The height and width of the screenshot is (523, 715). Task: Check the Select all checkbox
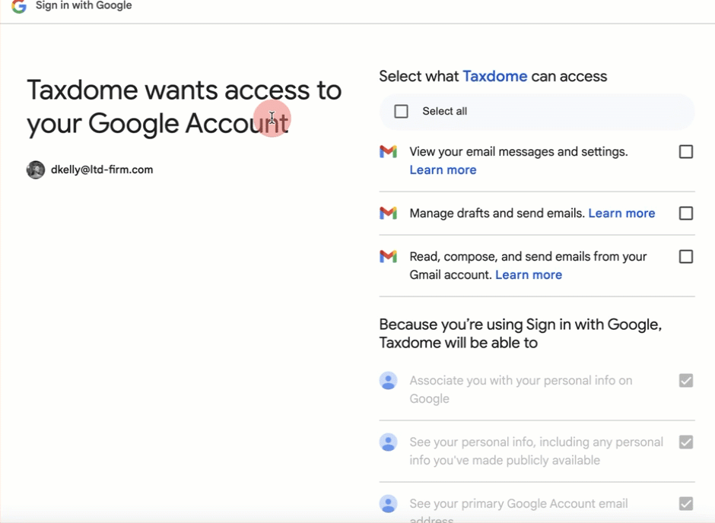coord(402,112)
